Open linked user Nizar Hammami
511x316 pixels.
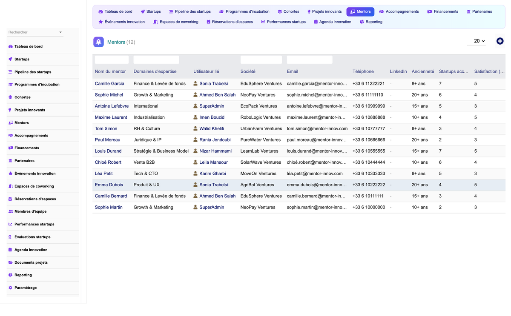pos(215,151)
